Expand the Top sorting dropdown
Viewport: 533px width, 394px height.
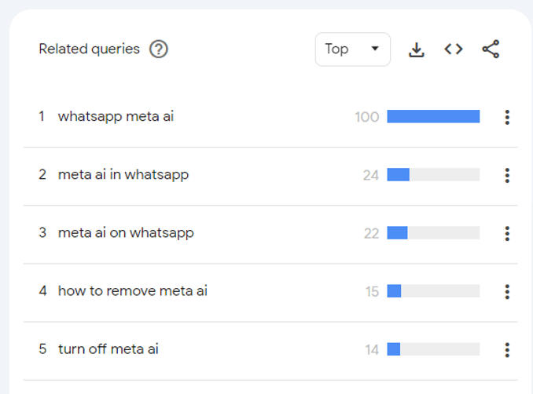[x=353, y=49]
